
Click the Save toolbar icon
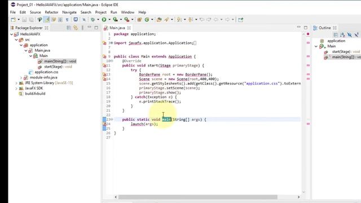[24, 20]
